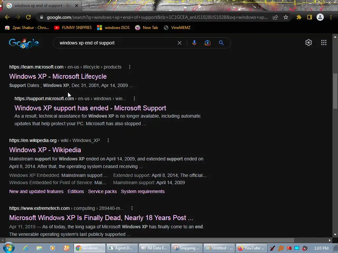Close the windows xp end of support tab
Viewport: 338px width, 253px height.
(x=77, y=6)
